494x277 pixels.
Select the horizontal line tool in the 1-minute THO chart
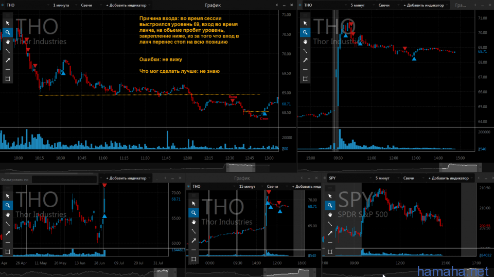(8, 69)
